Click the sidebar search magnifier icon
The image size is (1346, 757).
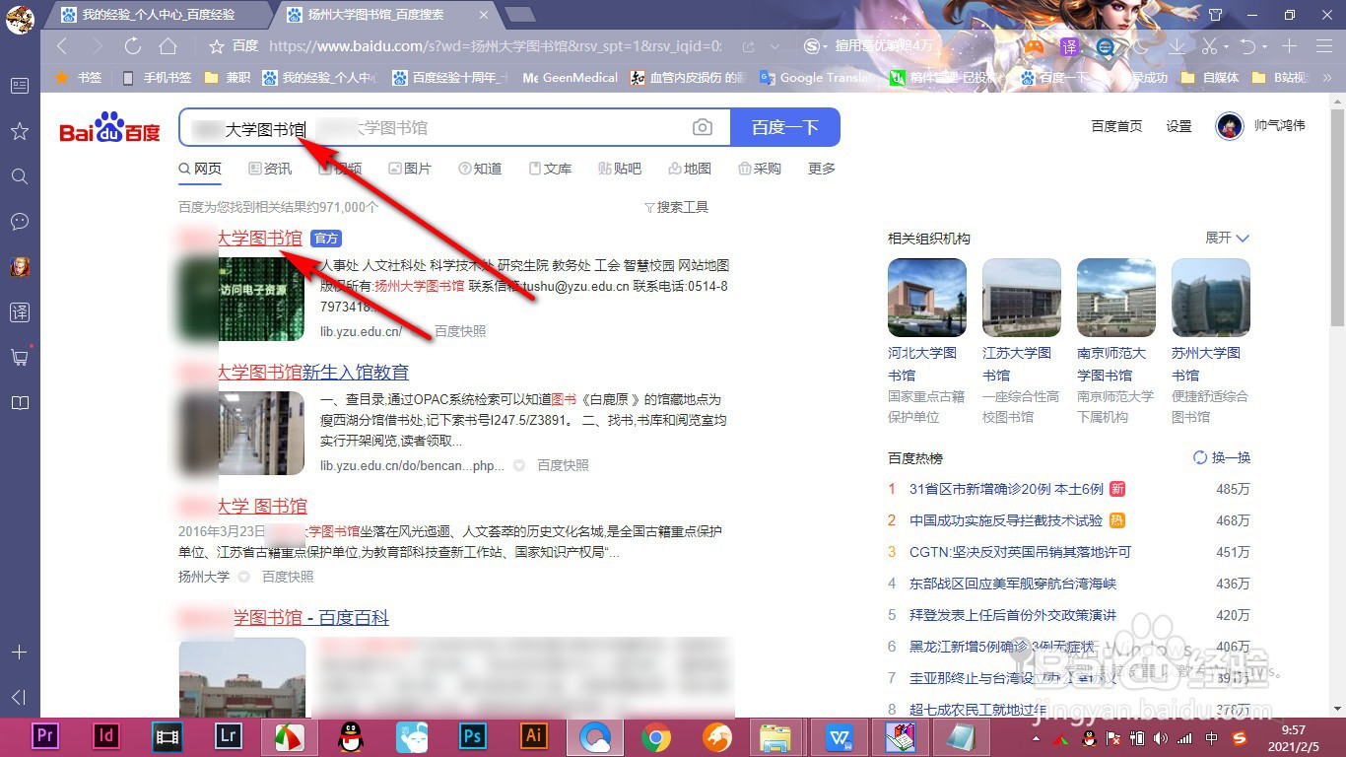tap(19, 176)
